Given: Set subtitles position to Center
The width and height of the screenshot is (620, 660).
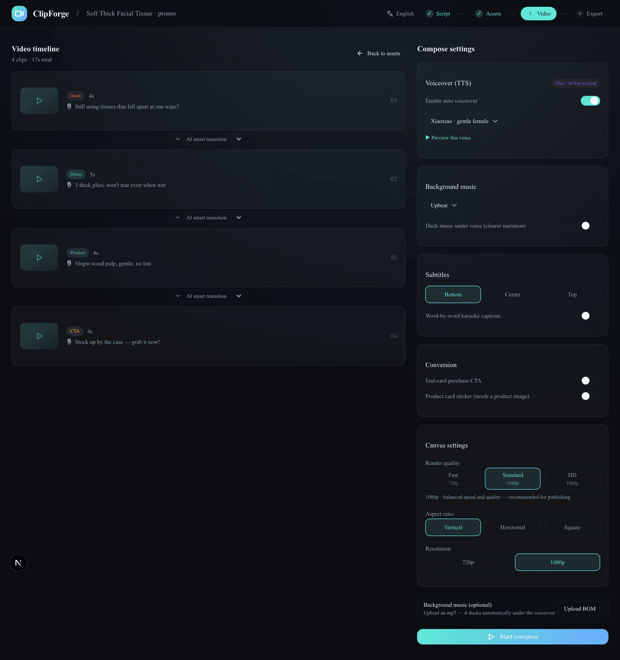Looking at the screenshot, I should click(x=512, y=294).
